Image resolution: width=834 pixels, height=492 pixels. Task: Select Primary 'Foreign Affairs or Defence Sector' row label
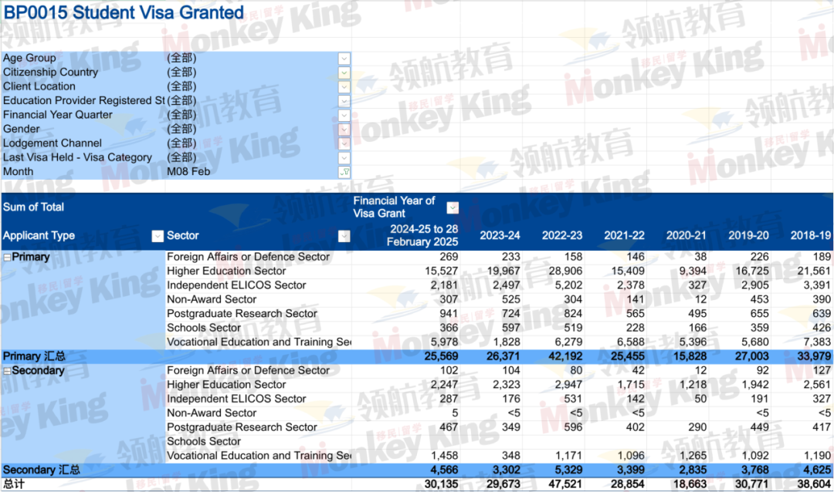(x=249, y=257)
